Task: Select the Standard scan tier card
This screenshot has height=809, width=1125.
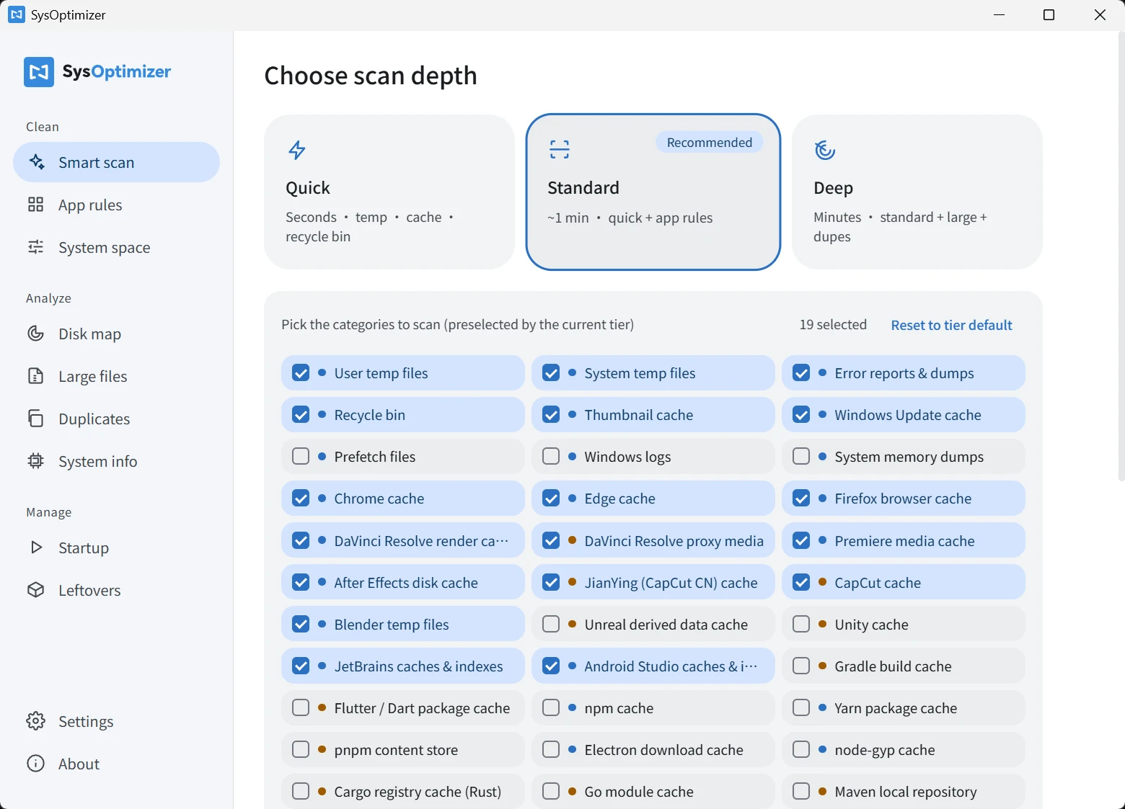Action: click(653, 192)
